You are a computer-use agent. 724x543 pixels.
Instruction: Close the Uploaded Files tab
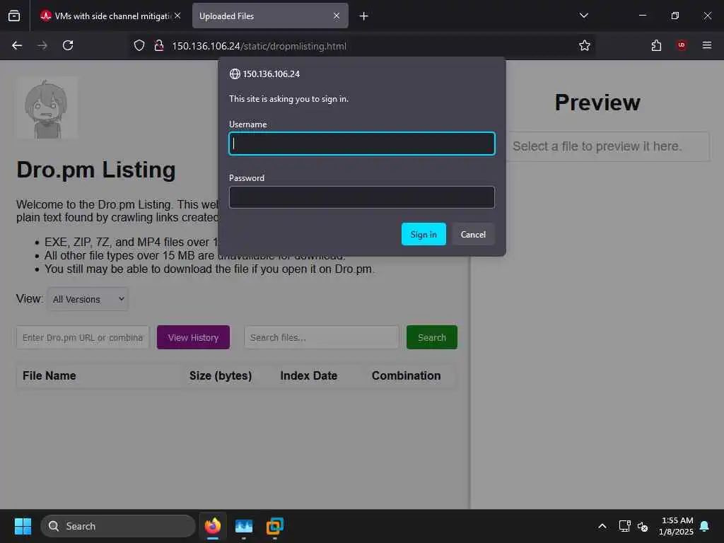(337, 16)
